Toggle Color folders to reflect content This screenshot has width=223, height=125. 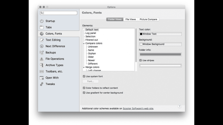pos(84,88)
